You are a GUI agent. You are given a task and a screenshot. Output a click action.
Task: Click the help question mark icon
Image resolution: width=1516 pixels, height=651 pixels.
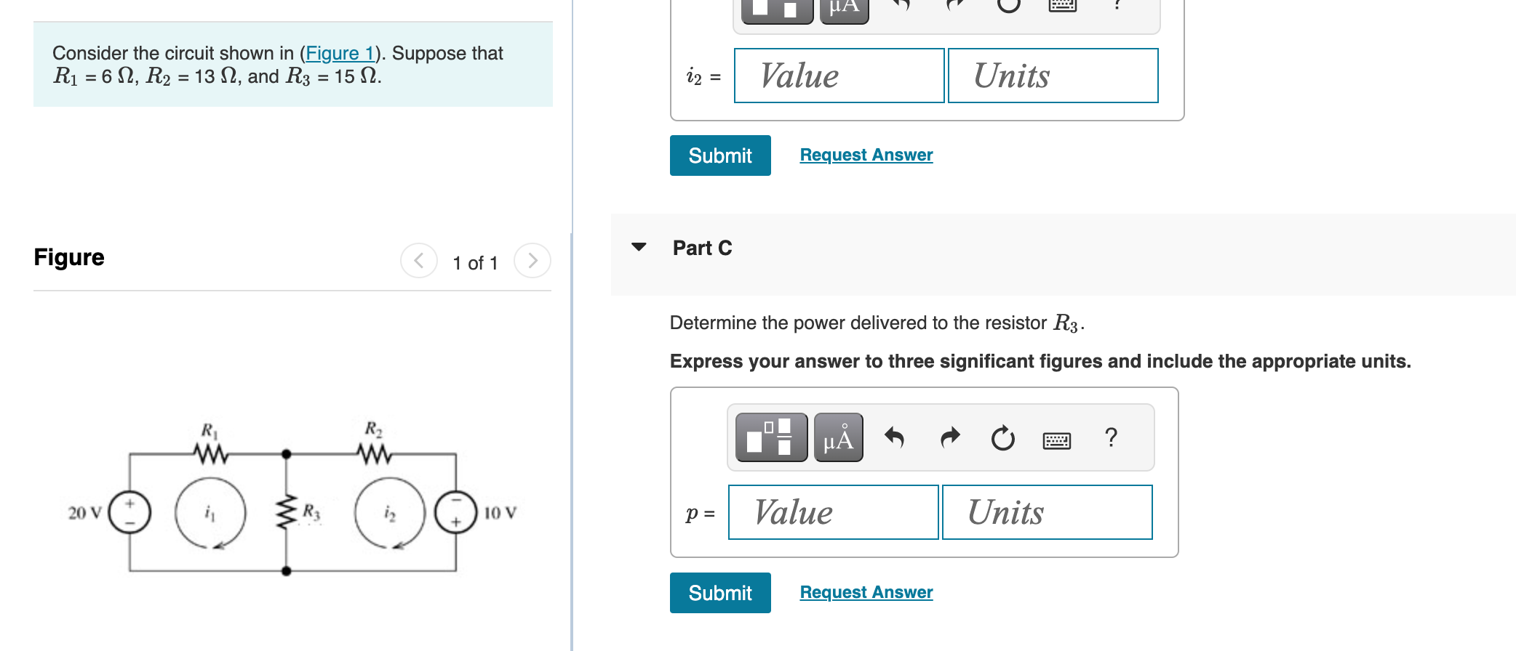(x=1111, y=436)
